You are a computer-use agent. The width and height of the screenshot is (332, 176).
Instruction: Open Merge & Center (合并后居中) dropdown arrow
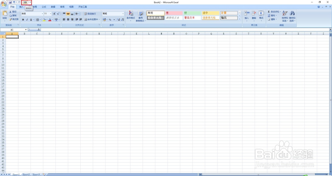tap(99, 20)
